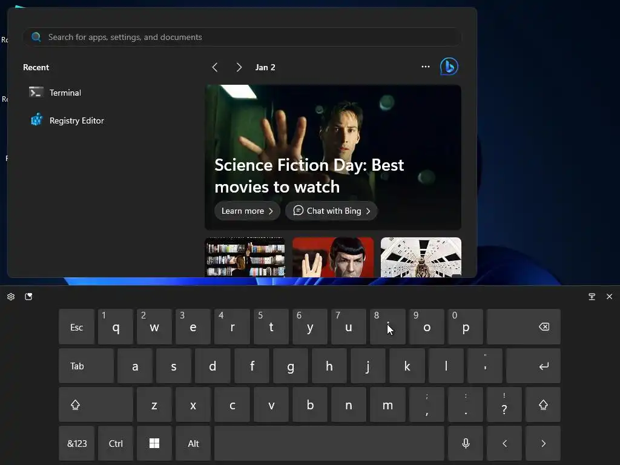Tap the question mark key
The height and width of the screenshot is (465, 620).
(504, 404)
